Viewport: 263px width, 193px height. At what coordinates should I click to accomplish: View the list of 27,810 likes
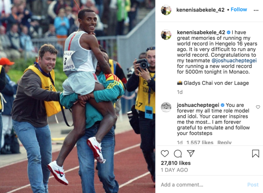coord(176,163)
